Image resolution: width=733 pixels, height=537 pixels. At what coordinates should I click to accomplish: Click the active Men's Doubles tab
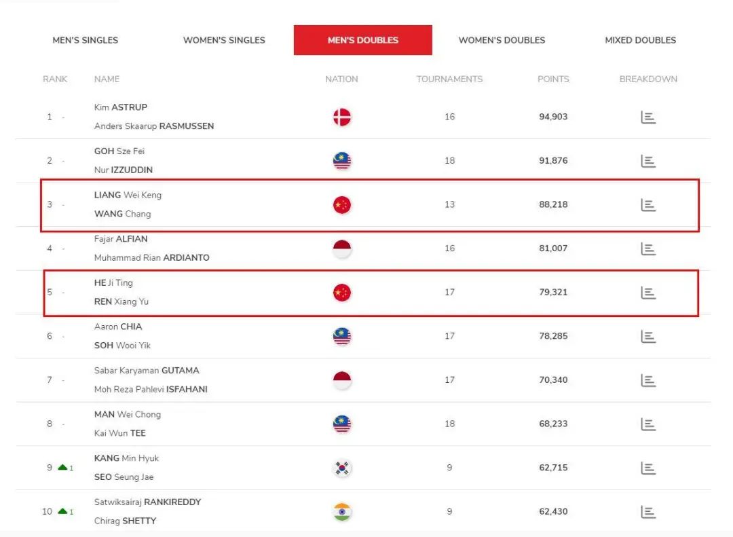(x=362, y=40)
